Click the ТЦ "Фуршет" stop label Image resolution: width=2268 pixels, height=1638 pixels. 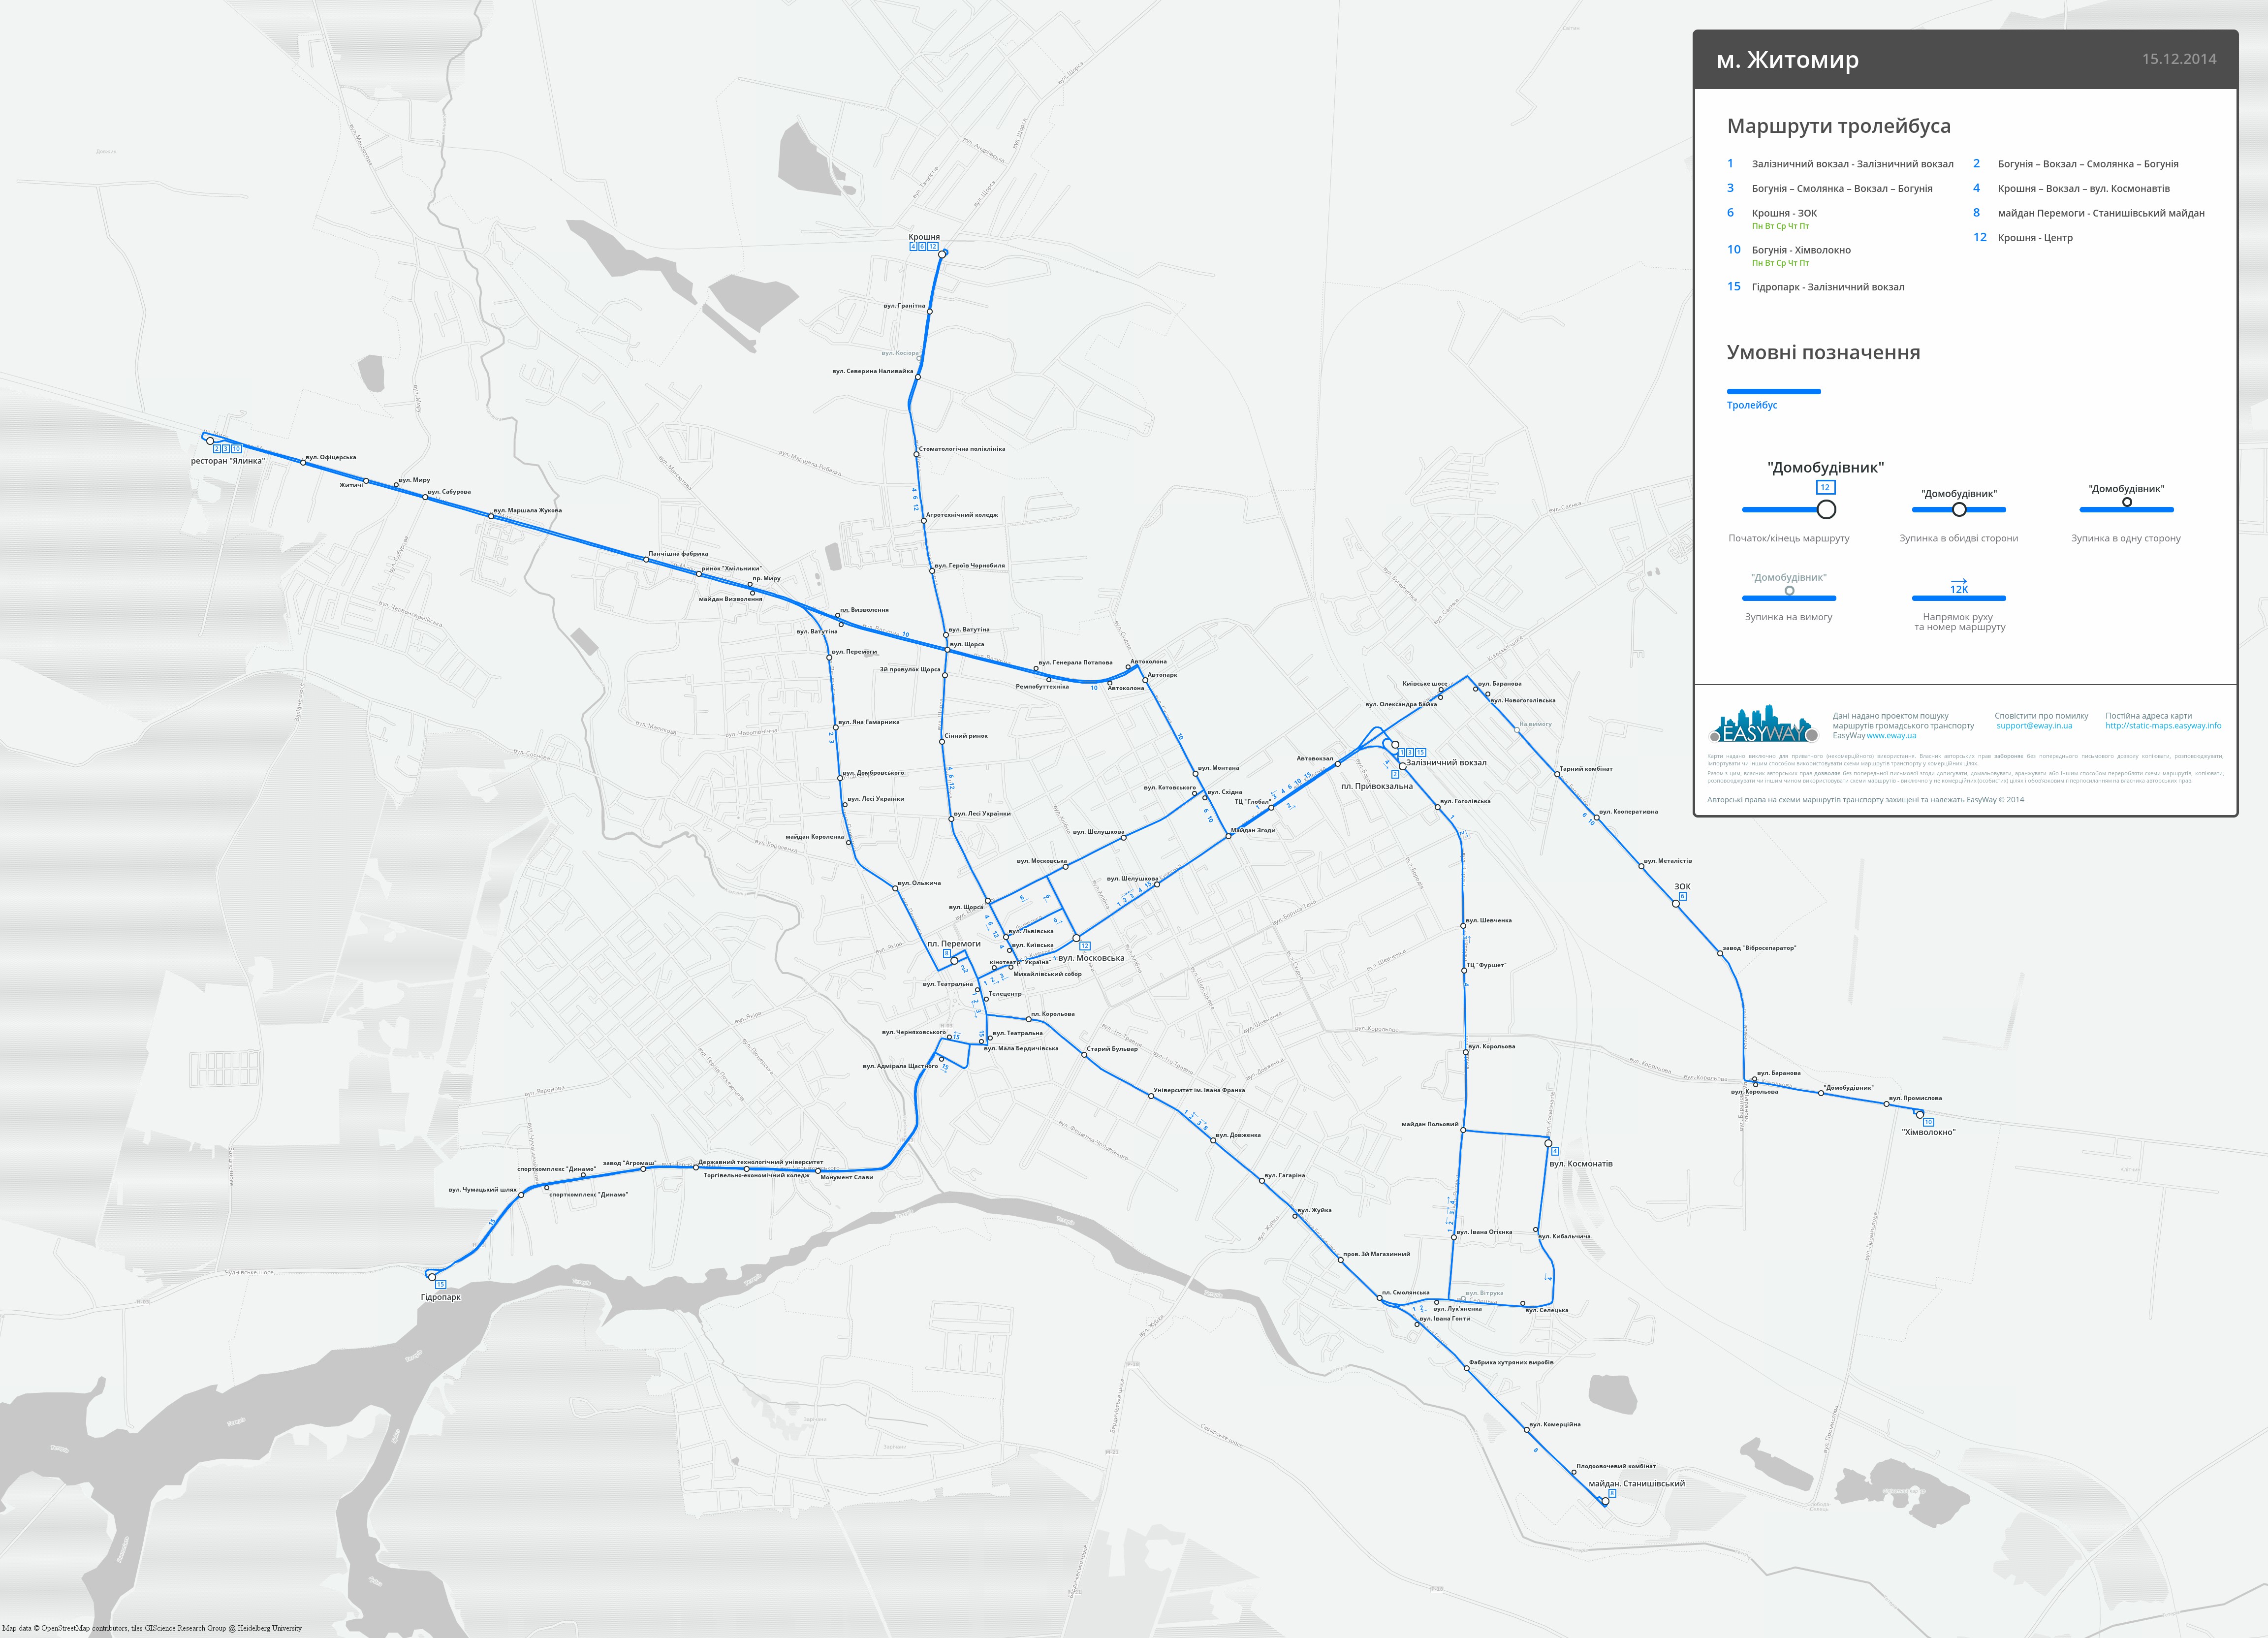pos(1486,965)
